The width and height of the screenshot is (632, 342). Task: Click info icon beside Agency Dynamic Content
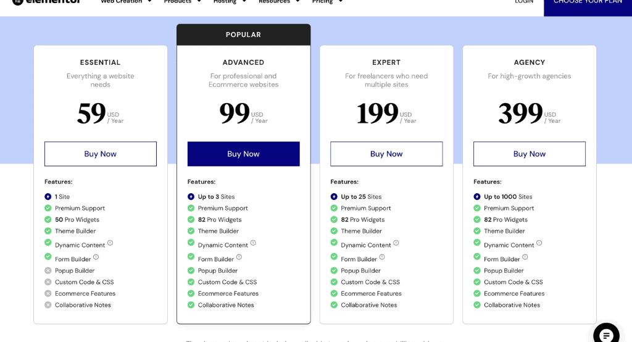pos(539,243)
